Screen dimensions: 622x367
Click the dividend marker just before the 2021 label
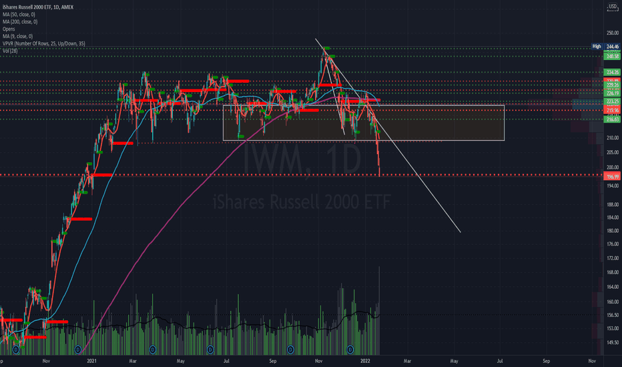(78, 350)
